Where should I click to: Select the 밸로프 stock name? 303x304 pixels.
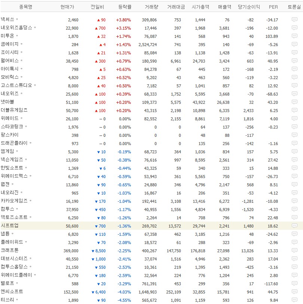[7, 283]
